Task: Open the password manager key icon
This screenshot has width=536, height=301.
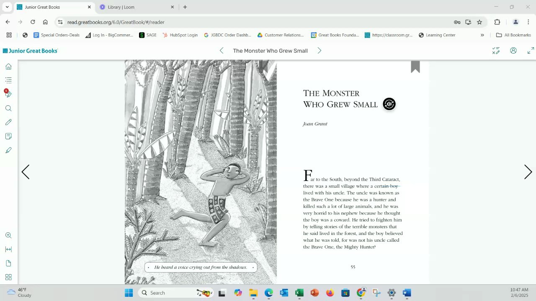Action: (457, 22)
